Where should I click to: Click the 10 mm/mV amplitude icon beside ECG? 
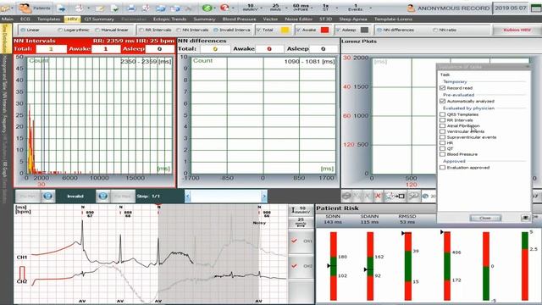301,210
